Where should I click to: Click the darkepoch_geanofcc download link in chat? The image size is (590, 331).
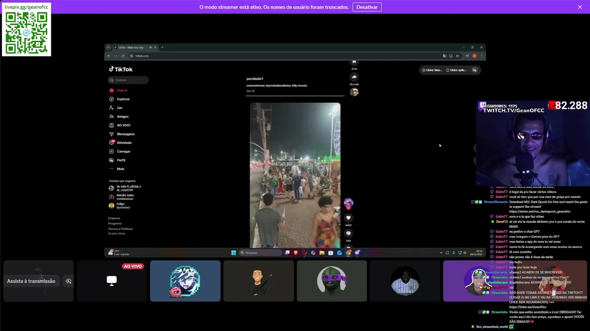[540, 211]
